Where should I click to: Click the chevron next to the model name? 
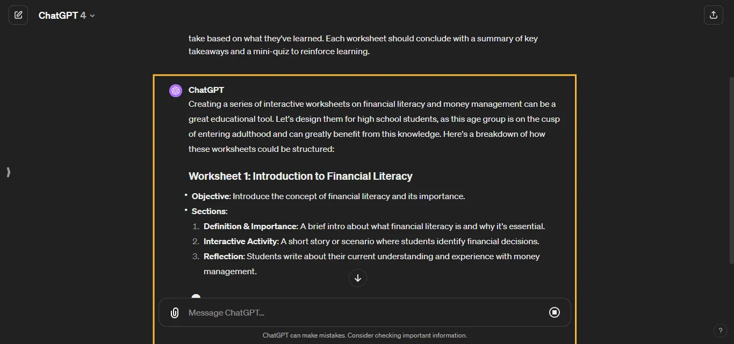[x=92, y=15]
